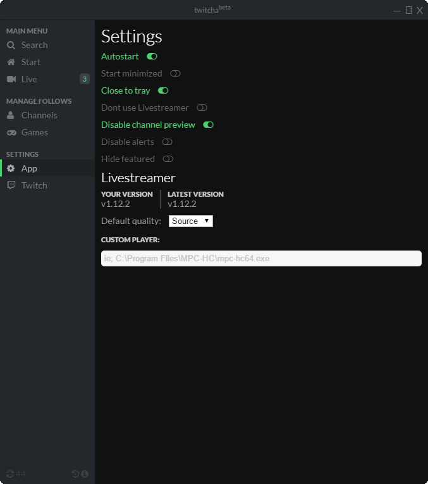The width and height of the screenshot is (428, 484).
Task: Click the Twitch logo icon
Action: [11, 185]
